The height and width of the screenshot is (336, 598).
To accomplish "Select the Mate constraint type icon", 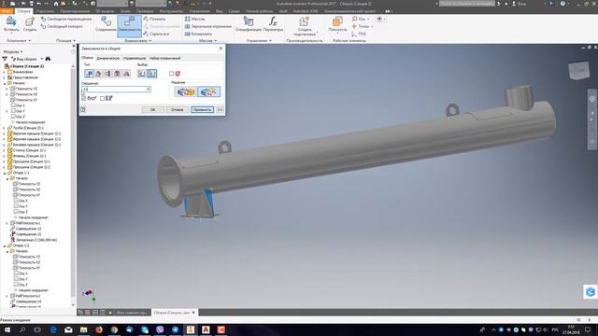I will [x=90, y=74].
